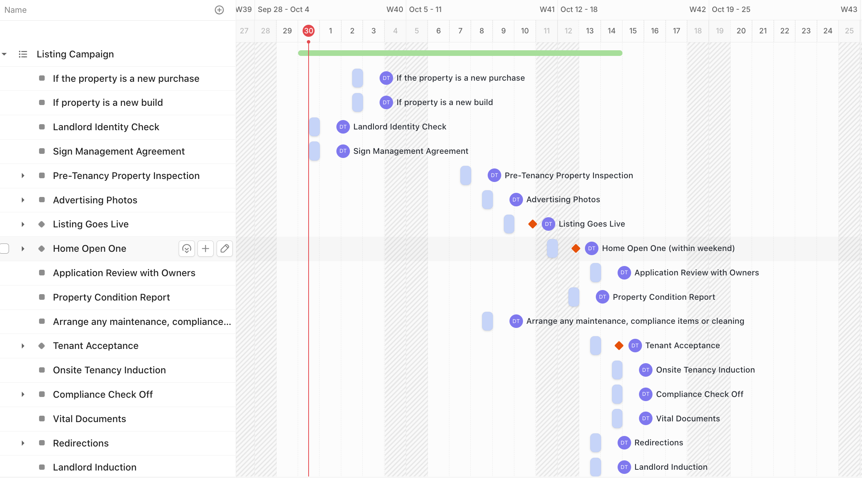Expand the Redirections task row
Viewport: 862px width, 478px height.
(x=23, y=443)
